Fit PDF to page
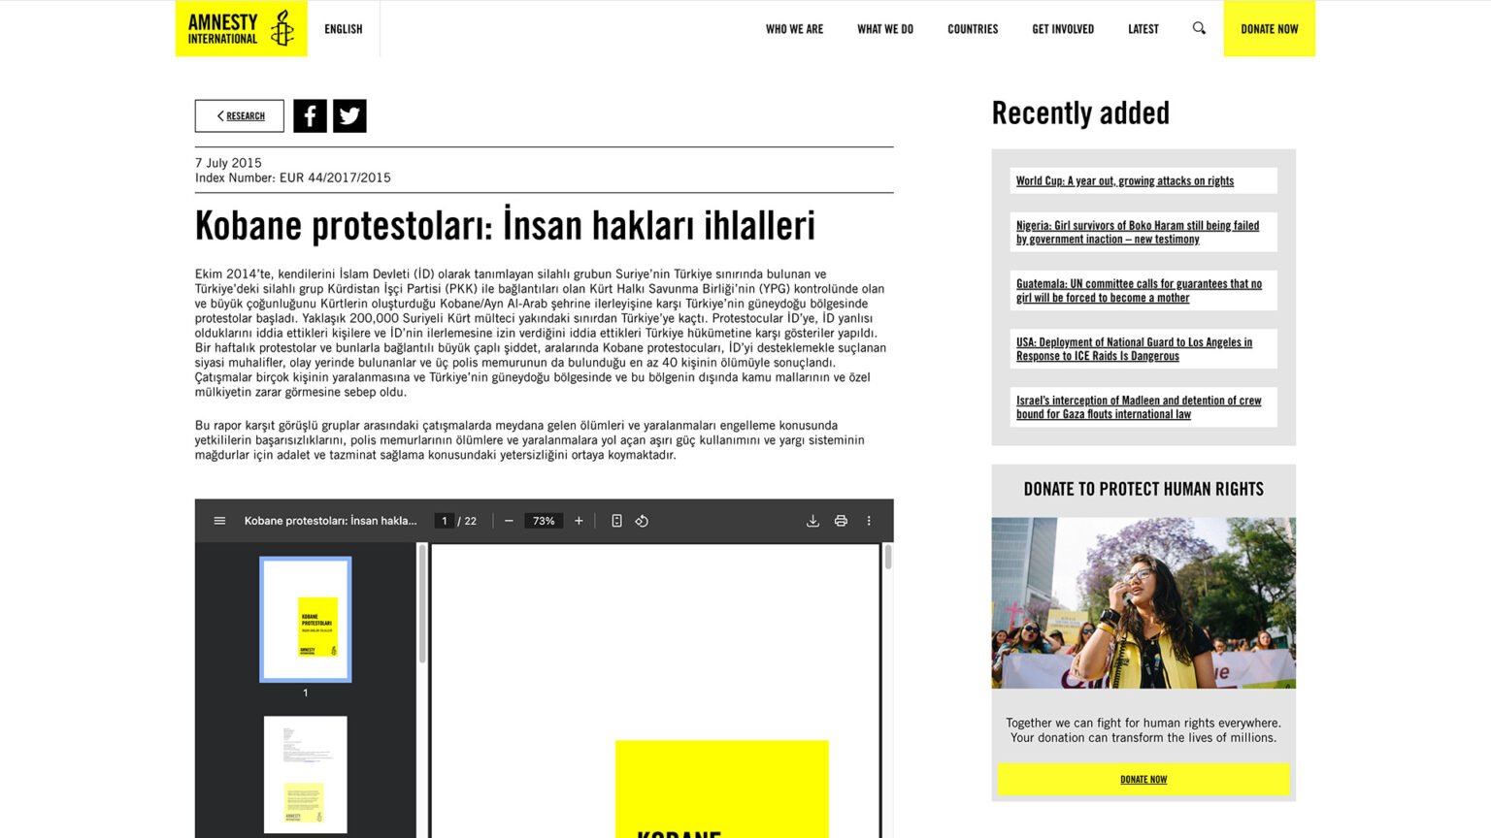The image size is (1491, 838). (x=616, y=521)
